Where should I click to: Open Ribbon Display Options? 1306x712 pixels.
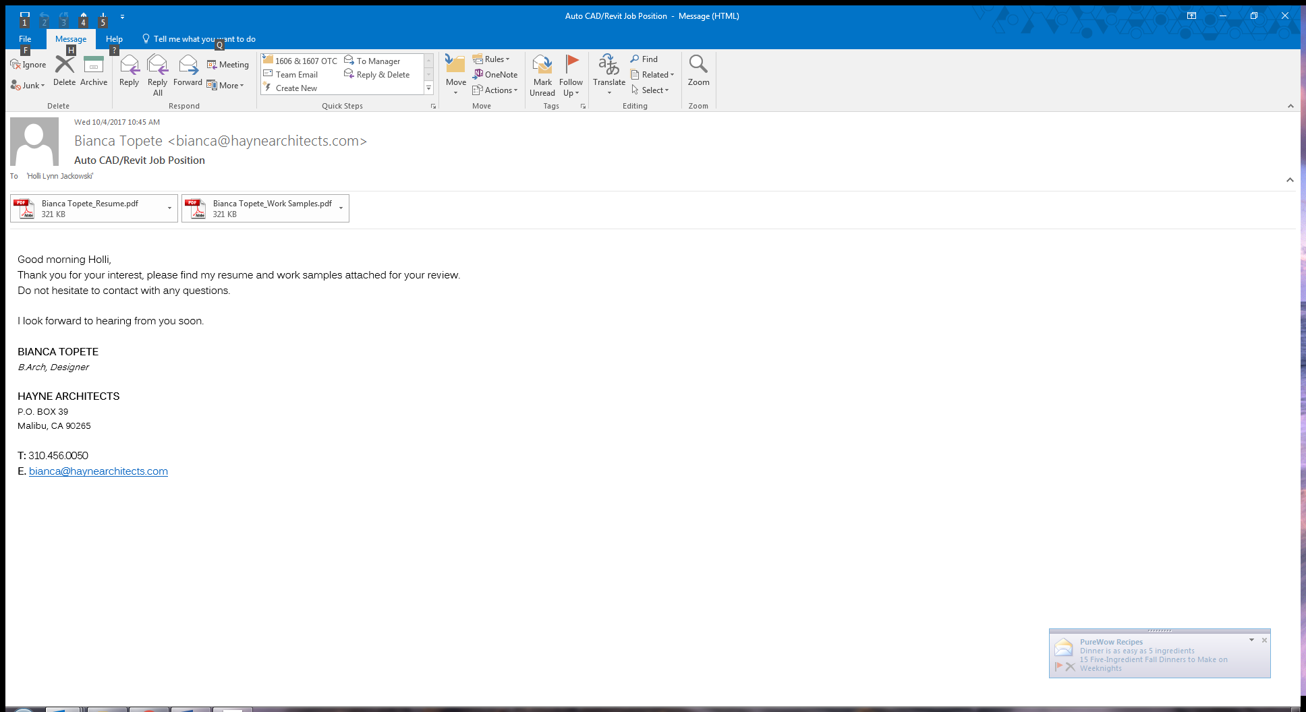tap(1192, 16)
